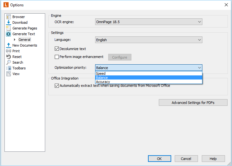This screenshot has width=232, height=166.
Task: Open Advanced Settings for PDFs
Action: pyautogui.click(x=193, y=103)
